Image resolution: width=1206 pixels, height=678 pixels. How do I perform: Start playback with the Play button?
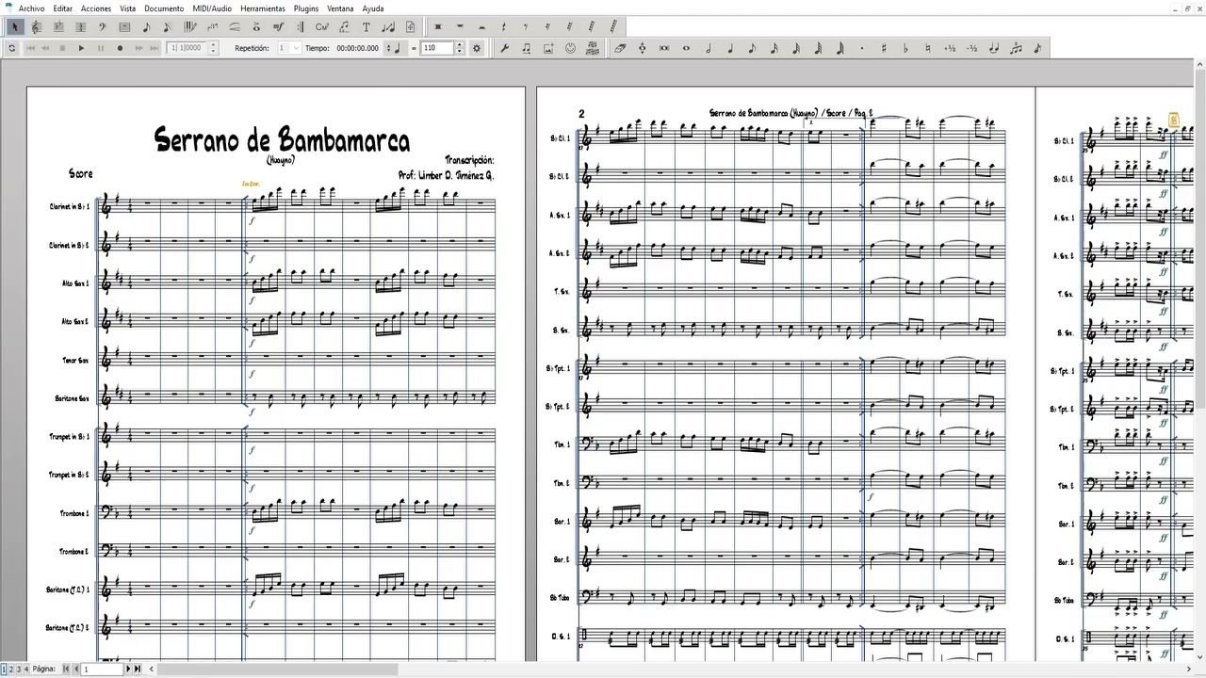click(81, 48)
